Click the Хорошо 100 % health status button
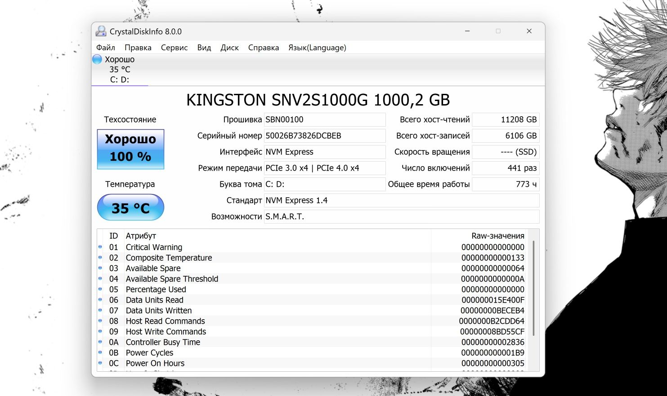The image size is (667, 396). pos(130,149)
